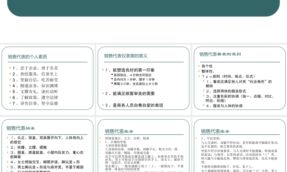This screenshot has height=172, width=287.
Task: Click text 2、选择得体的服装款式
Action: tap(226, 91)
